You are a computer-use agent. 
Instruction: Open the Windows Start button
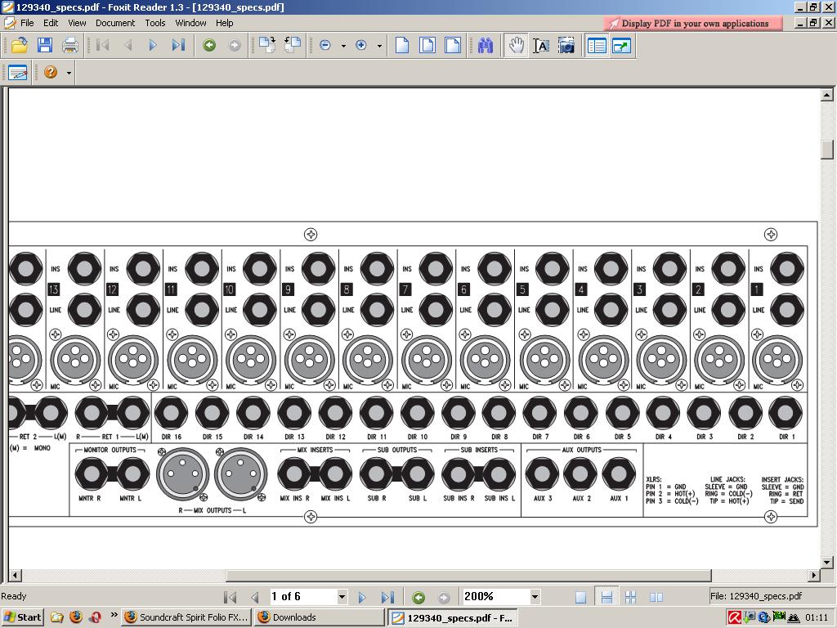tap(22, 617)
